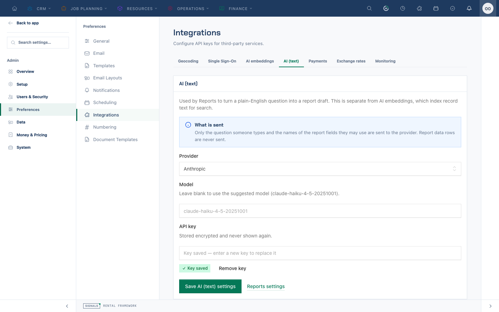Open the CRM dropdown menu
This screenshot has height=312, width=499.
pos(39,8)
